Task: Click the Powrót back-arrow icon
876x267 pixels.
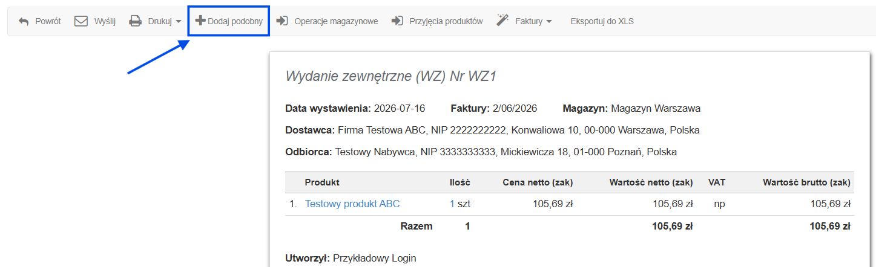Action: pyautogui.click(x=24, y=21)
